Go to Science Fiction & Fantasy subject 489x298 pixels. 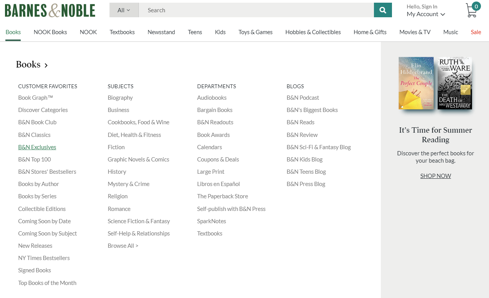[x=139, y=221]
